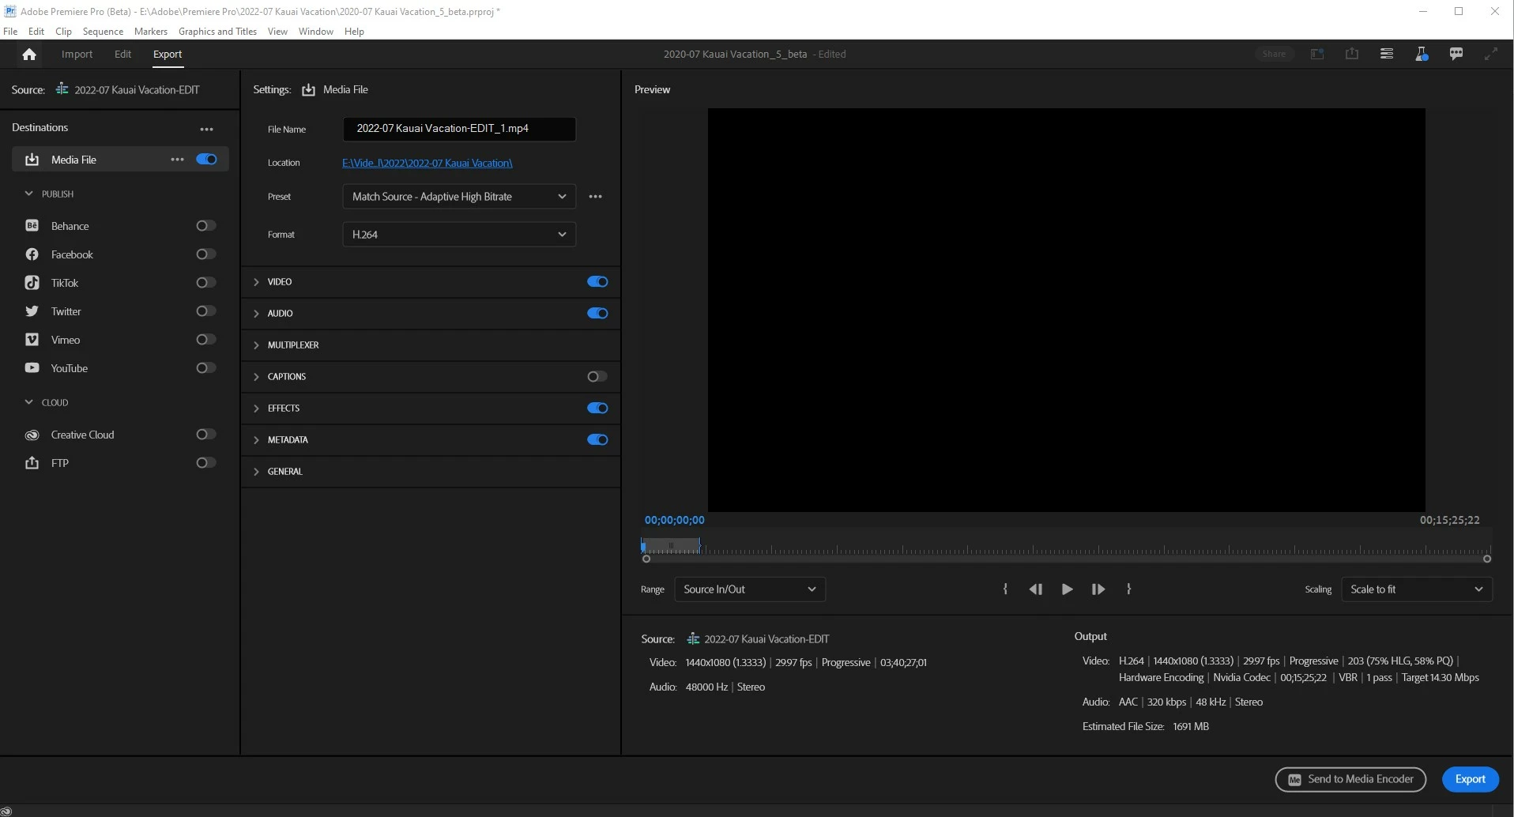The image size is (1514, 817).
Task: Expand the AUDIO settings section
Action: tap(256, 314)
